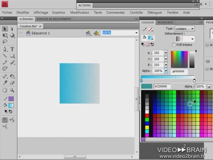Click the Smooth option icon
213x160 pixels.
pos(12,120)
